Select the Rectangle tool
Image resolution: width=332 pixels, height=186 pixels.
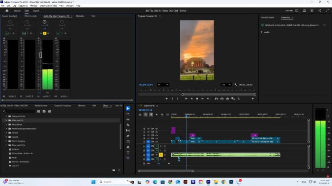(128, 142)
